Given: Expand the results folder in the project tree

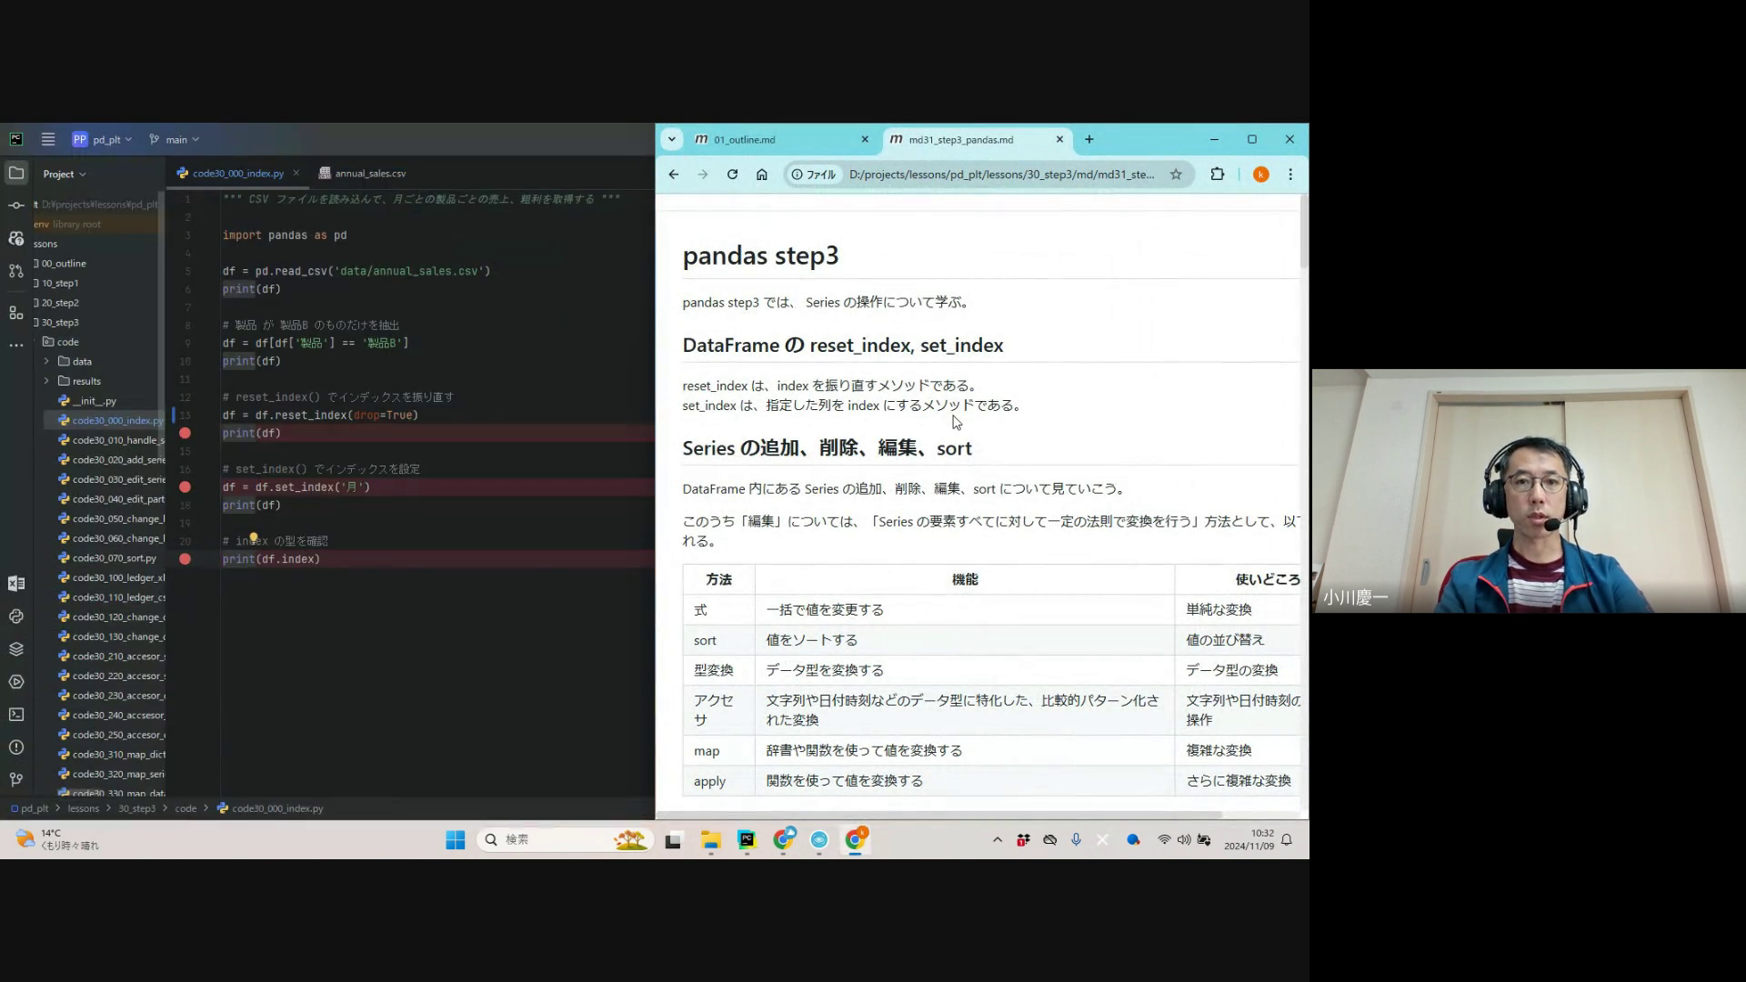Looking at the screenshot, I should (x=46, y=381).
